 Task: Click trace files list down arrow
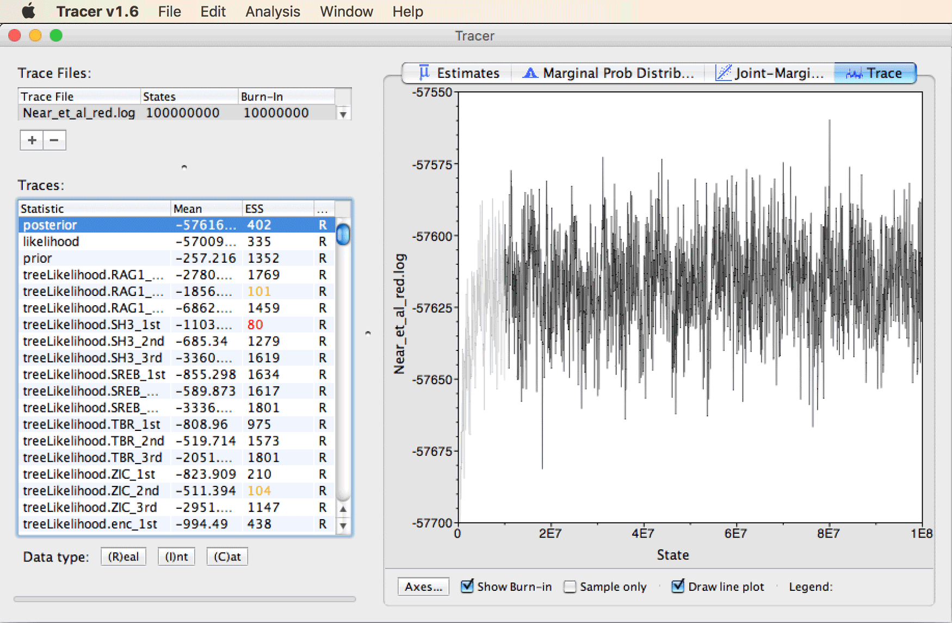[x=343, y=114]
